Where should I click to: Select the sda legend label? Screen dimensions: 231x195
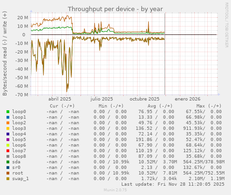tap(16, 162)
